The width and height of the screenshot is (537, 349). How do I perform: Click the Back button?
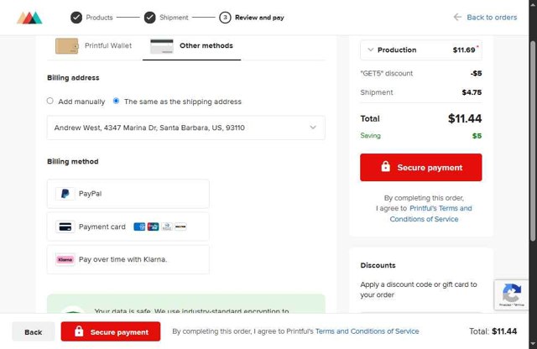tap(34, 331)
